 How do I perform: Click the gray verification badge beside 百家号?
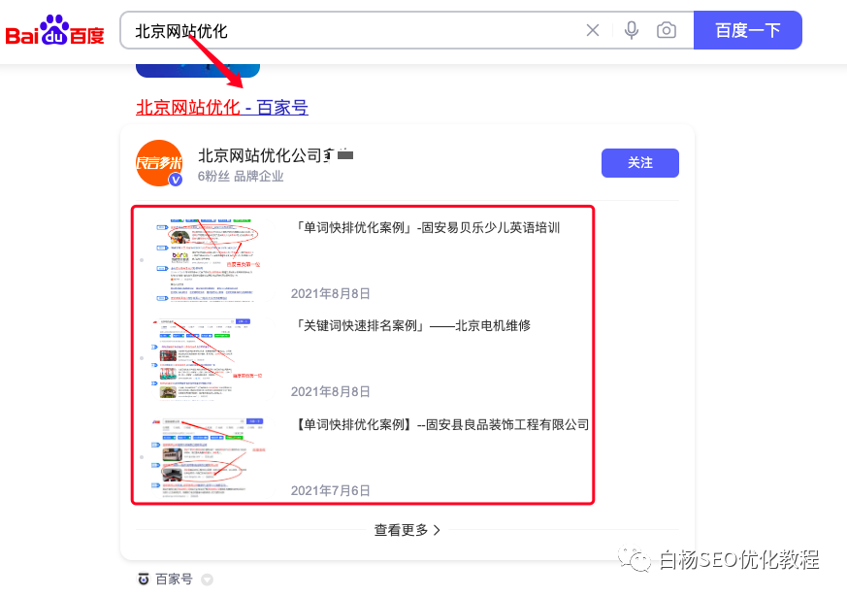(207, 580)
